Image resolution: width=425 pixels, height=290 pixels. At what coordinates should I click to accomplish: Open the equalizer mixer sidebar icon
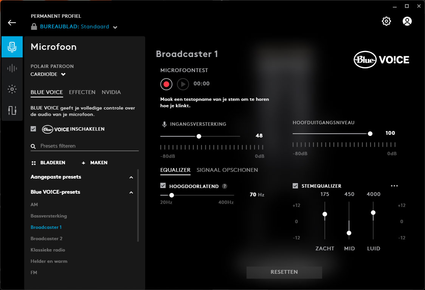click(x=12, y=110)
